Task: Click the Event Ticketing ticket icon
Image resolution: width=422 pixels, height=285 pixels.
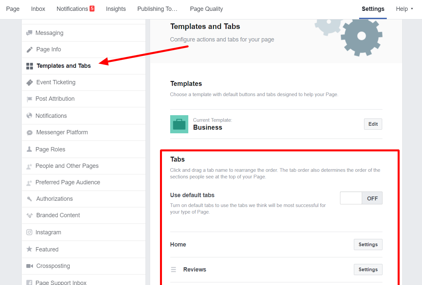Action: pos(30,82)
